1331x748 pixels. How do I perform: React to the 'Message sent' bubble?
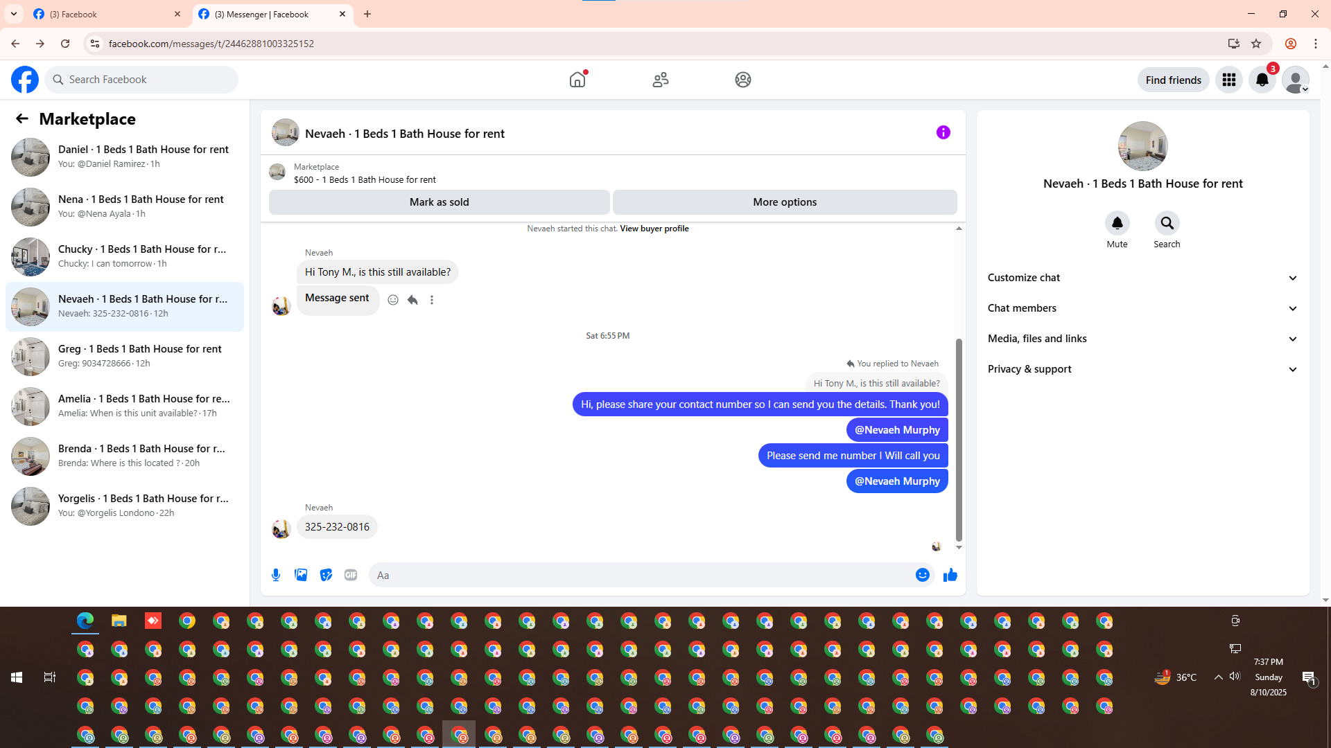pyautogui.click(x=393, y=300)
